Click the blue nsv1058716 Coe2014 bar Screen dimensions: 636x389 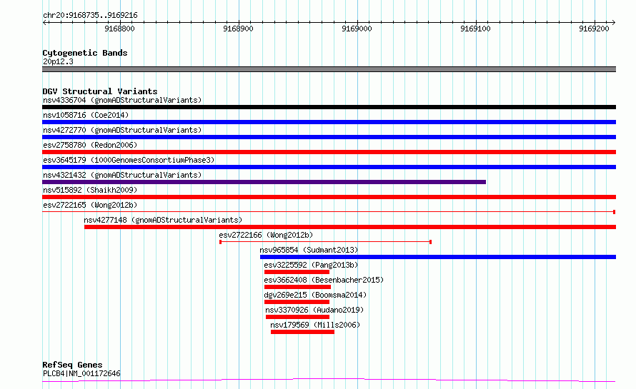coord(329,122)
